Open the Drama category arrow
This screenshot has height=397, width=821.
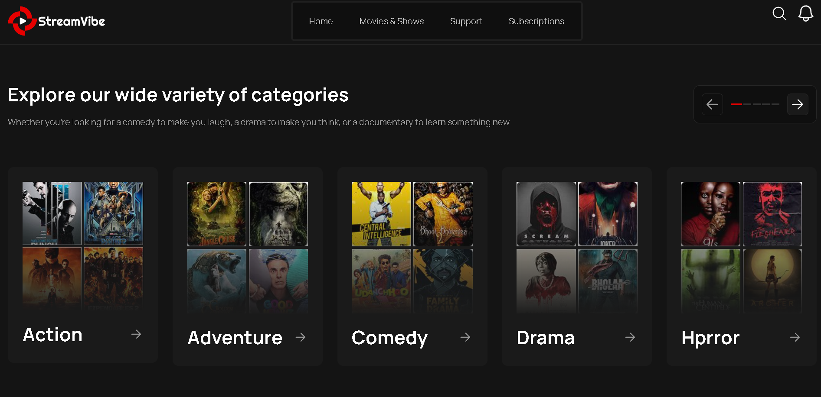pos(630,337)
